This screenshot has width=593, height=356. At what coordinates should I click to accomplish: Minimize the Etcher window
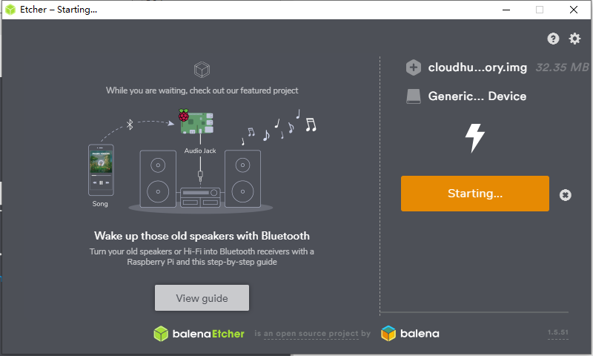[506, 10]
